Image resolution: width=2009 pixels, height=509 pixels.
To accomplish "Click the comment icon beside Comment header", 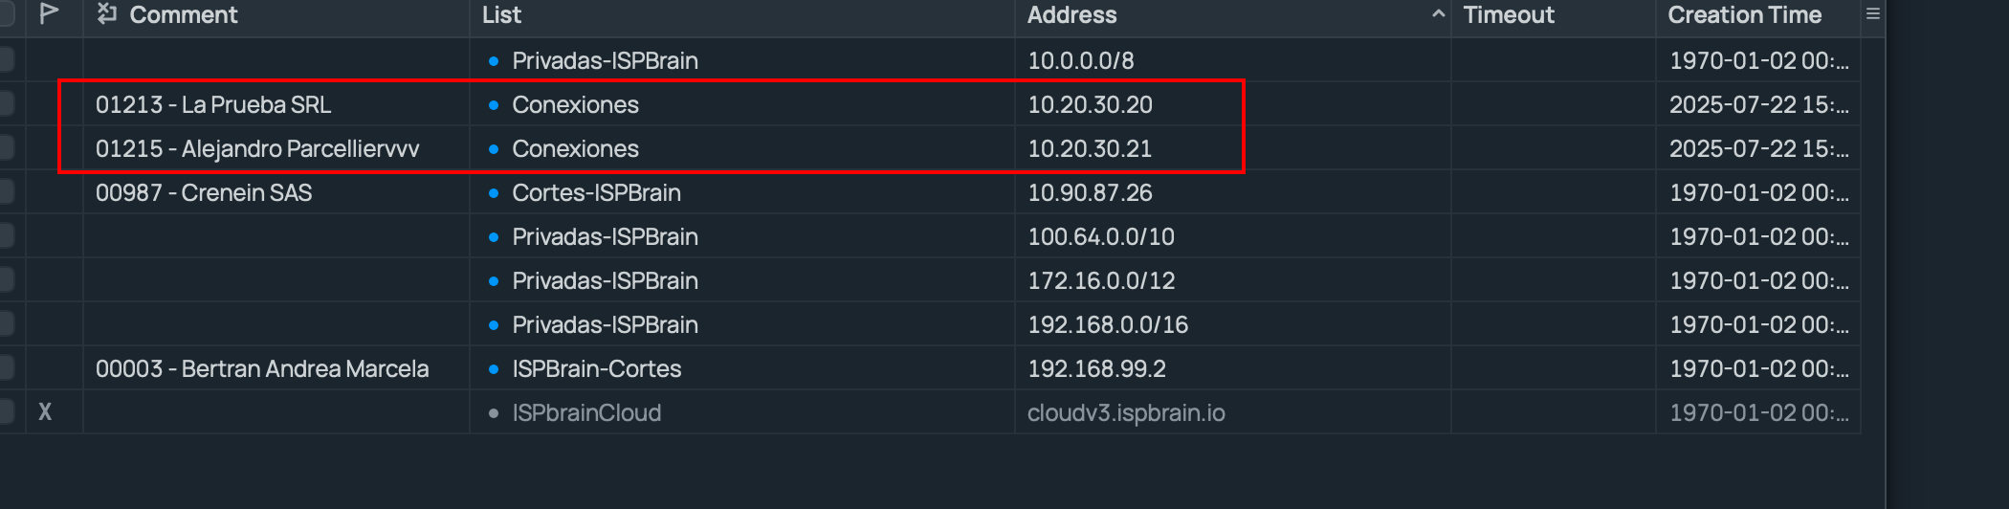I will click(x=107, y=13).
